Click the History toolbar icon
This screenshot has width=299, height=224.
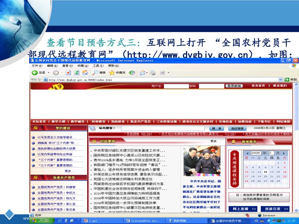click(132, 73)
